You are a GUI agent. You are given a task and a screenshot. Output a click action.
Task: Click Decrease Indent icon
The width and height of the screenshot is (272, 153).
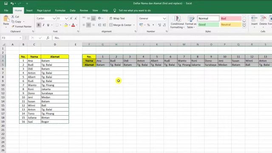pos(99,25)
